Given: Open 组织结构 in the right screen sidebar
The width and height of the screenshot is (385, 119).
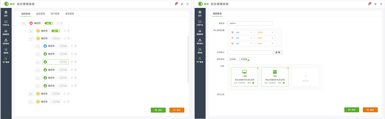Looking at the screenshot, I should (200, 41).
